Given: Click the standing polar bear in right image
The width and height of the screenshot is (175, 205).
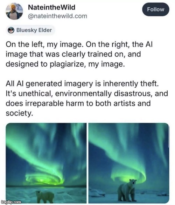Looking at the screenshot, I should [x=127, y=190].
